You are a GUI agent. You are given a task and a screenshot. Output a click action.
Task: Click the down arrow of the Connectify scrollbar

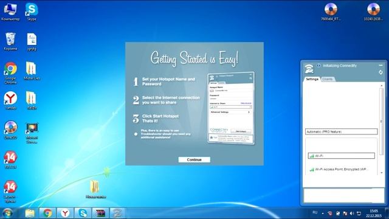pos(382,173)
